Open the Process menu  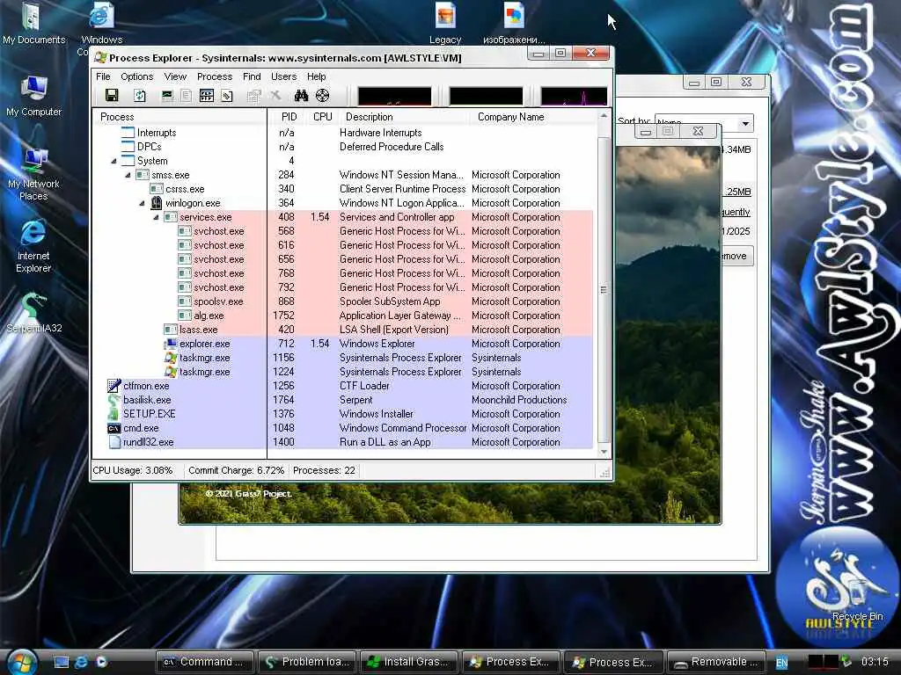coord(215,76)
